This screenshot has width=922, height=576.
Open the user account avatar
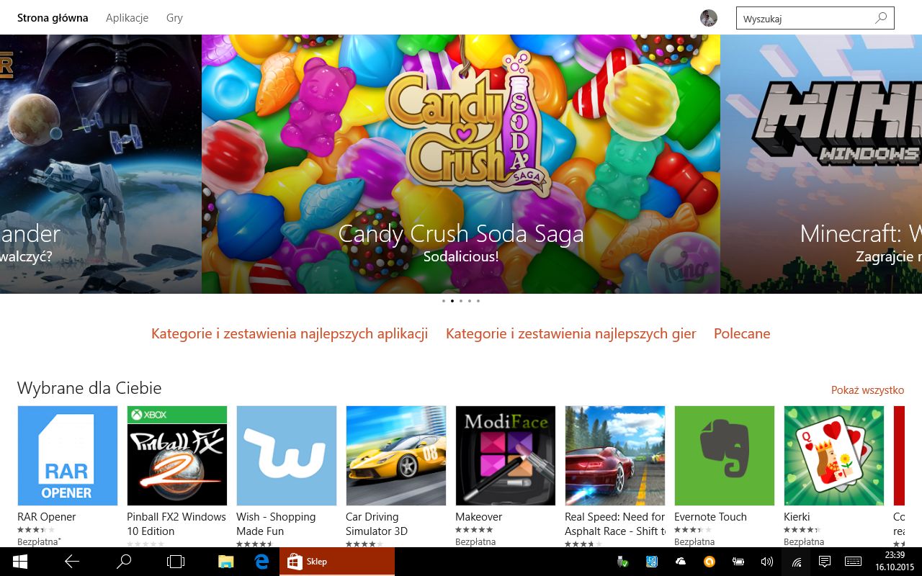[x=709, y=18]
